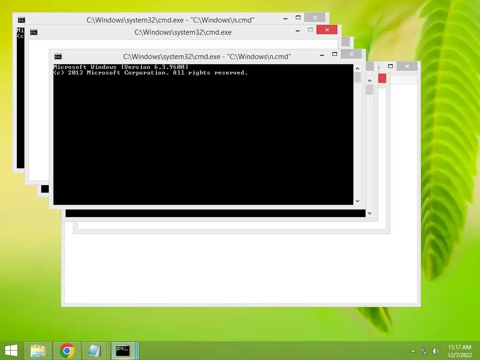Click the front console's scroll down arrow
Screen dimensions: 480x360
(357, 201)
